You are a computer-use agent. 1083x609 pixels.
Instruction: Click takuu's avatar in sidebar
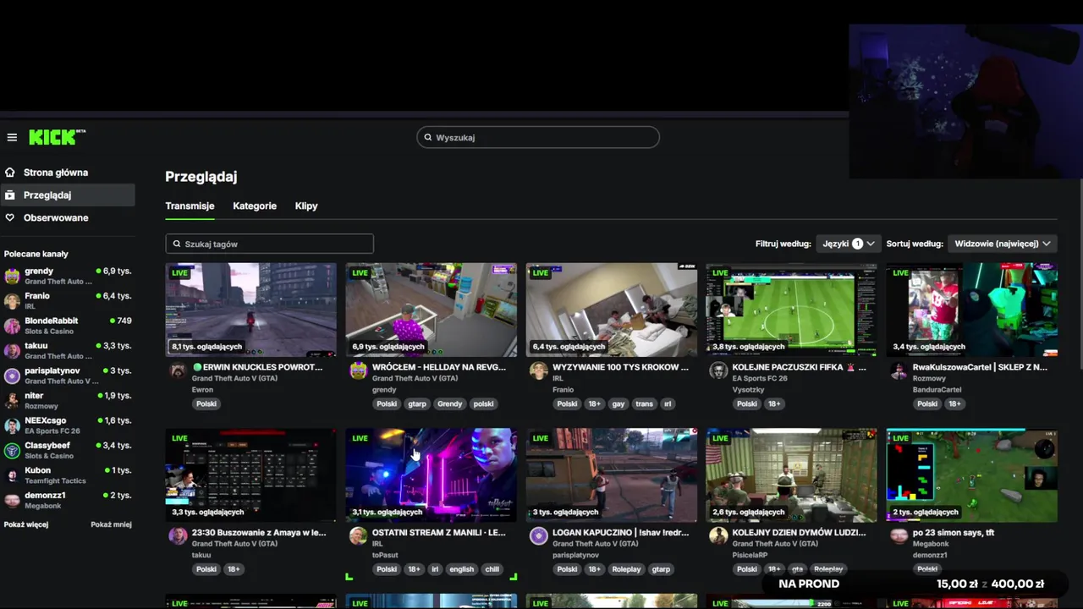[x=12, y=351]
